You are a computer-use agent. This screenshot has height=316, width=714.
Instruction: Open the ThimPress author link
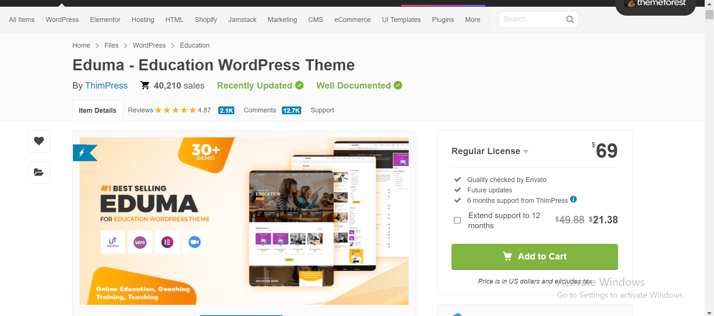(106, 86)
